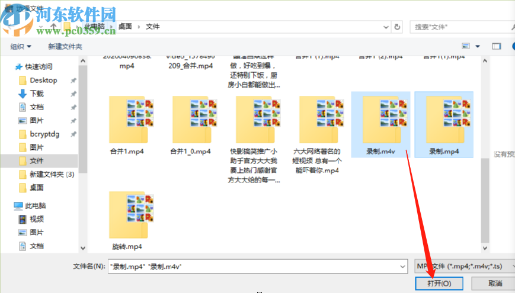
Task: Click the 取消 button
Action: (x=495, y=283)
